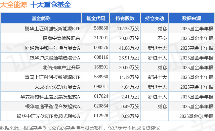Click the 2.41万股 holdings value
Viewport: 215px width, 131px height.
click(x=130, y=97)
